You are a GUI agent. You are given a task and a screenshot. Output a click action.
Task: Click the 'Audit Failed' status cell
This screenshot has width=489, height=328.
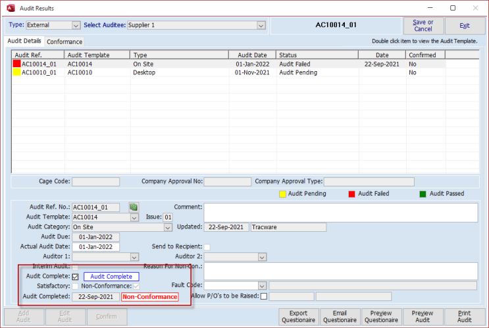295,64
